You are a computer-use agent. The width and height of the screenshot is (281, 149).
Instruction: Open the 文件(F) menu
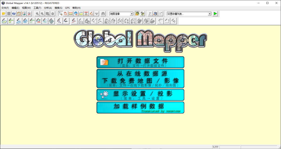tap(5, 8)
